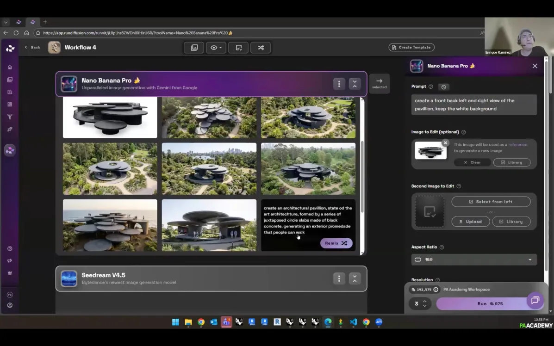The height and width of the screenshot is (346, 554).
Task: Click the prompt disable icon beside Prompt label
Action: [443, 87]
